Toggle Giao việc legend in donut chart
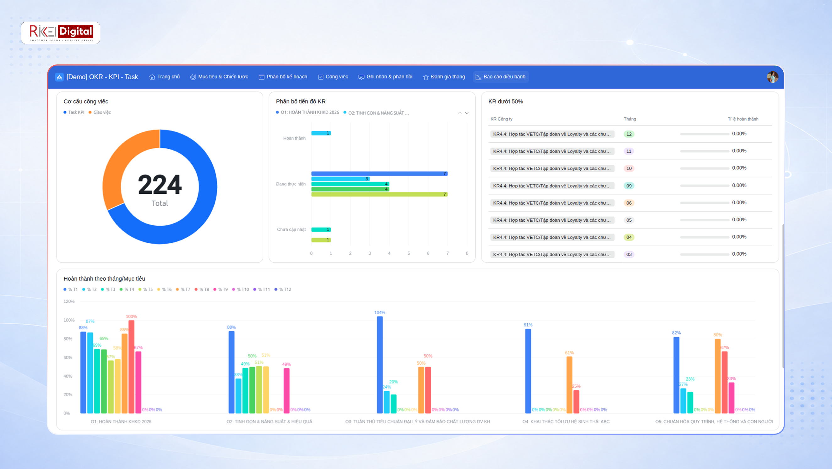This screenshot has width=832, height=469. point(100,112)
